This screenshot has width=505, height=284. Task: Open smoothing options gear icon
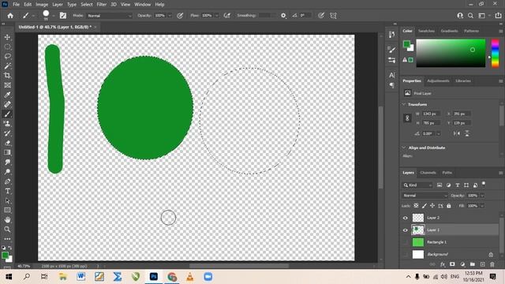click(x=283, y=16)
